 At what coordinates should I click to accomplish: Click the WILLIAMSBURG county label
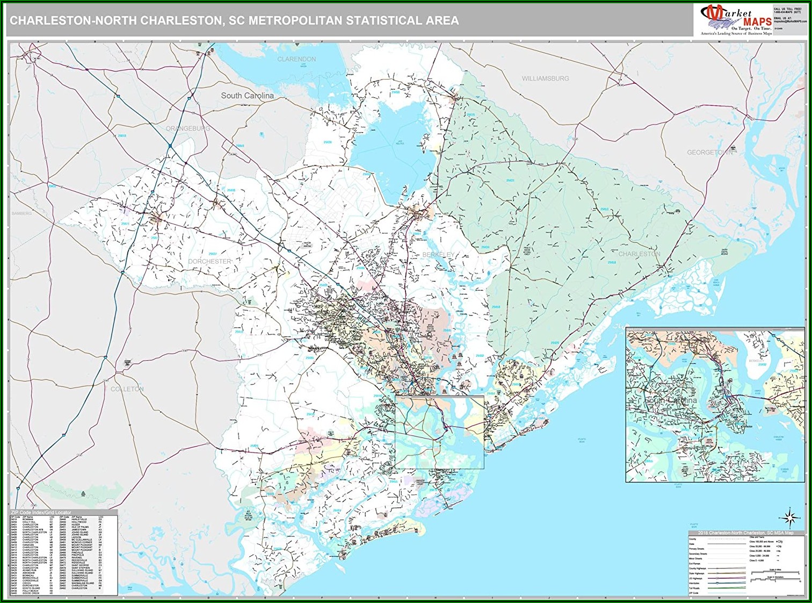545,78
